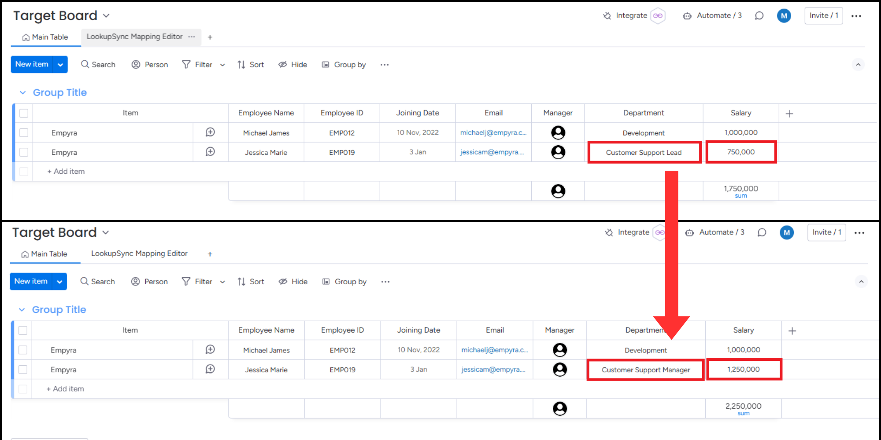This screenshot has width=881, height=440.
Task: Tick the Jessica Marie row checkbox in lower board
Action: point(23,370)
